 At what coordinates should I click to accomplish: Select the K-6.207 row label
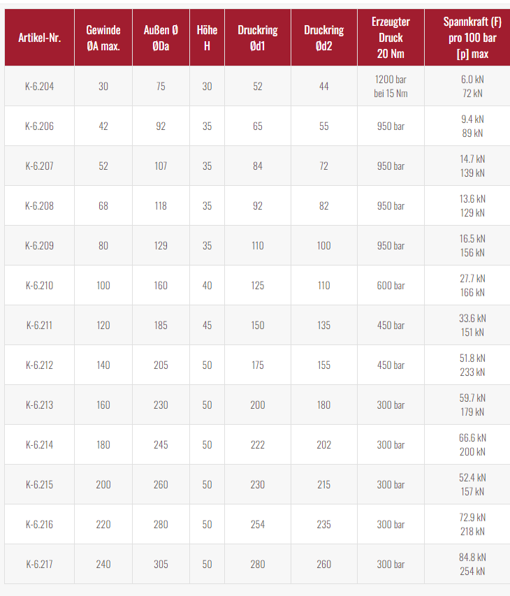click(40, 166)
